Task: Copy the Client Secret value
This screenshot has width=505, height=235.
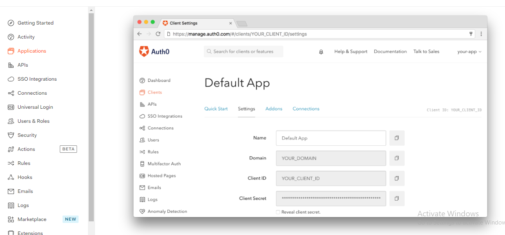Action: point(397,198)
